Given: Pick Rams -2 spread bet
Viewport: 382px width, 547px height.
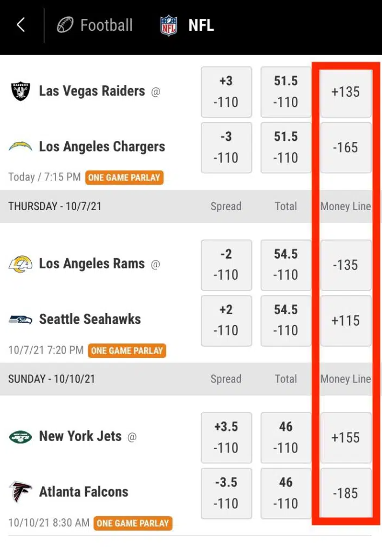Looking at the screenshot, I should pos(226,265).
